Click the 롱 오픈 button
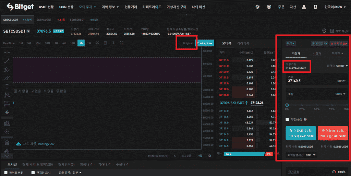 click(x=301, y=133)
